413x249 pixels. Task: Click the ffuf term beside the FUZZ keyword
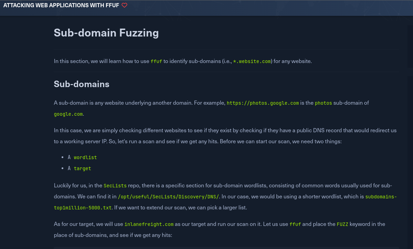295,224
